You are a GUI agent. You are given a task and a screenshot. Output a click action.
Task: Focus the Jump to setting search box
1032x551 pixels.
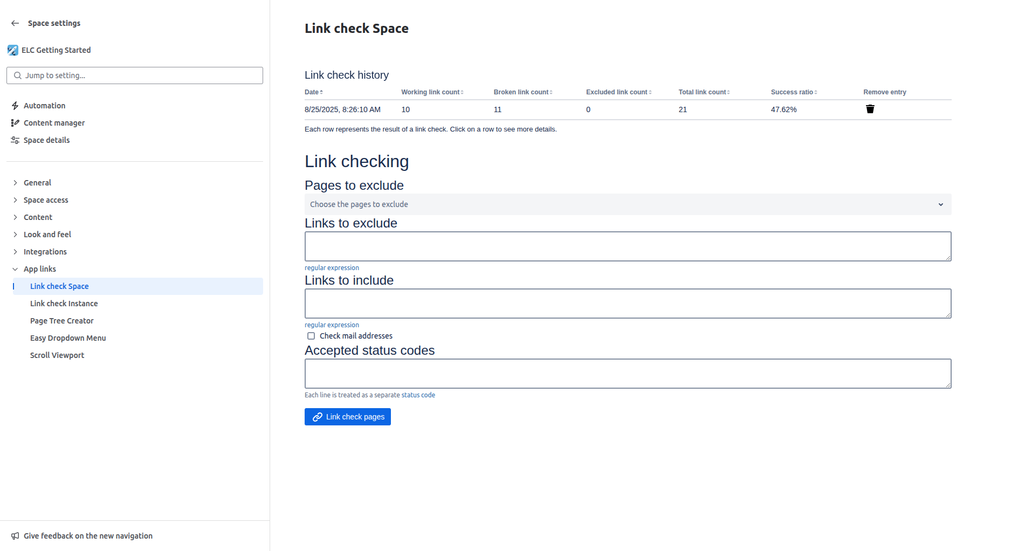click(x=135, y=75)
